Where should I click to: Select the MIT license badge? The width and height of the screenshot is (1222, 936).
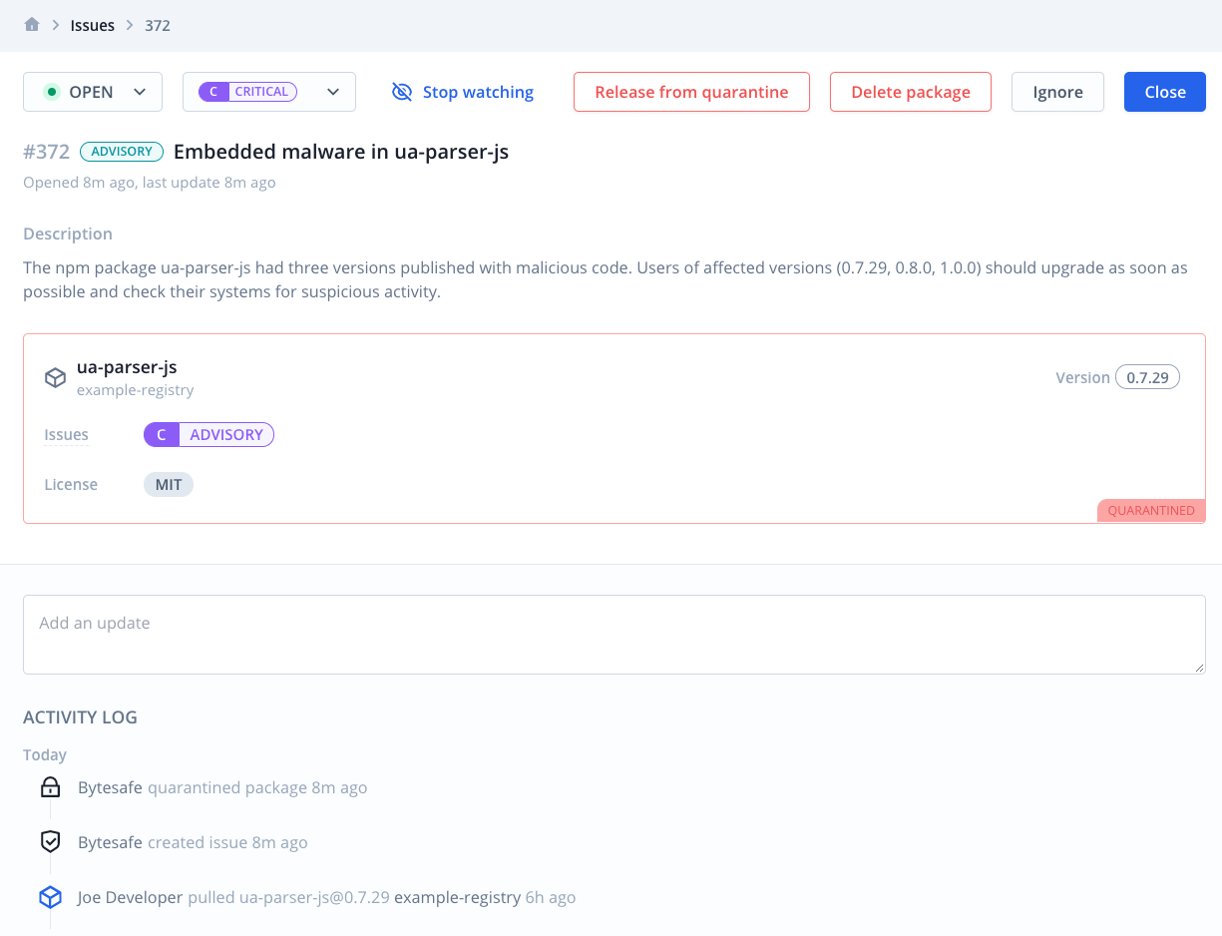point(168,484)
